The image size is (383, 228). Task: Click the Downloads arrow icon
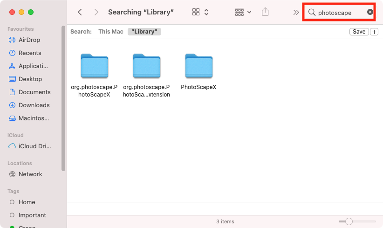[x=12, y=105]
